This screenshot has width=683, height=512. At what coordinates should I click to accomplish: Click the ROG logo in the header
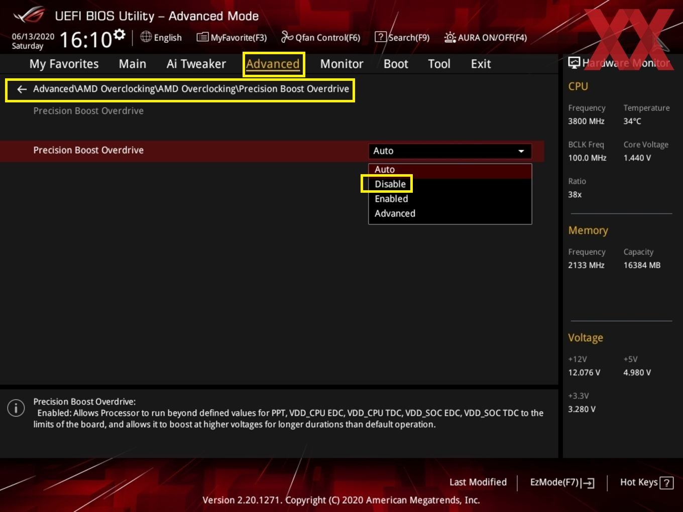(x=30, y=16)
